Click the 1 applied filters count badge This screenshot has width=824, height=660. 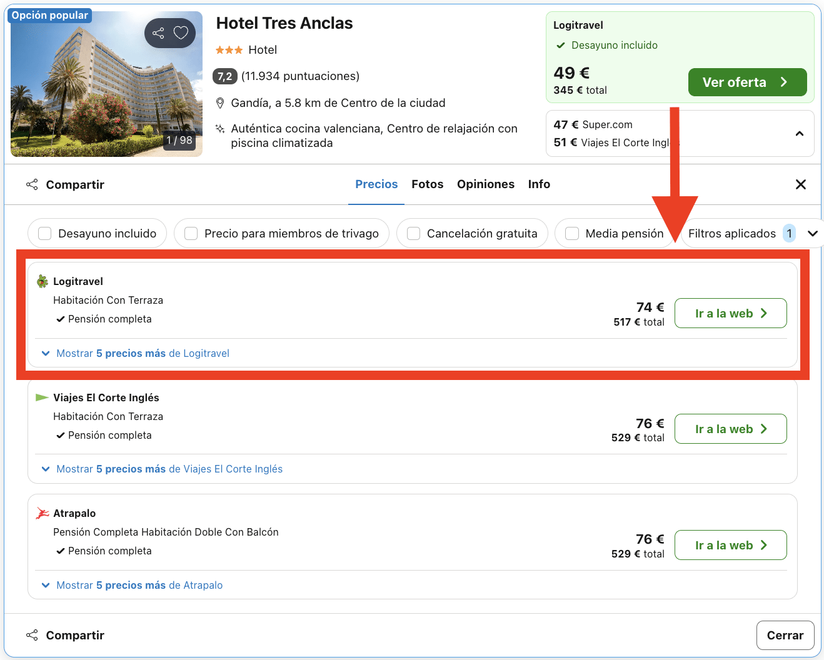tap(789, 234)
